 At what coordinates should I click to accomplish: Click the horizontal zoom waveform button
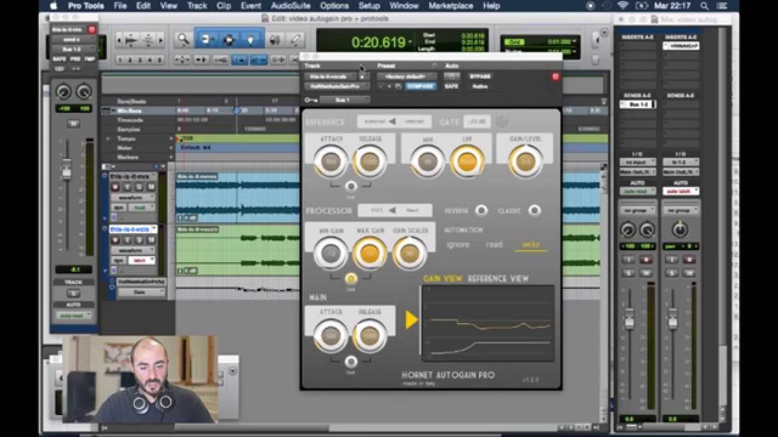[130, 41]
